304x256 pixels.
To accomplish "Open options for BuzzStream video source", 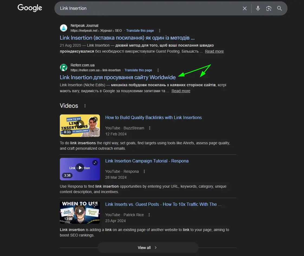I will [150, 128].
